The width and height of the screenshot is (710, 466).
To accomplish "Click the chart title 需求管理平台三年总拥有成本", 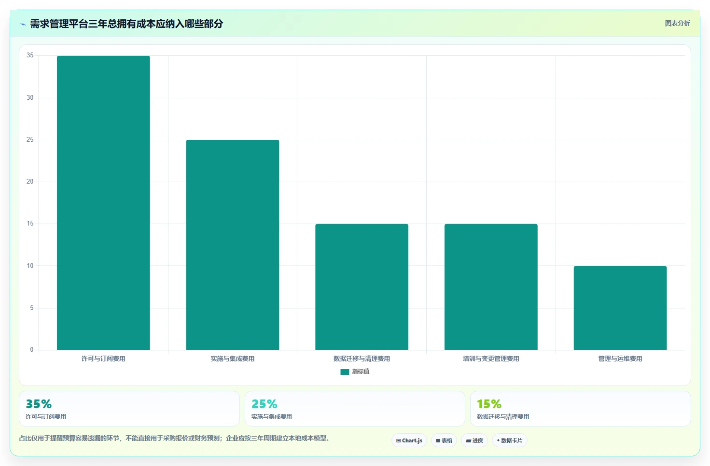I will pyautogui.click(x=126, y=24).
